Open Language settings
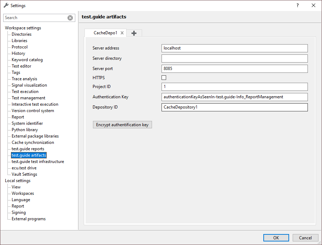 tap(21, 200)
